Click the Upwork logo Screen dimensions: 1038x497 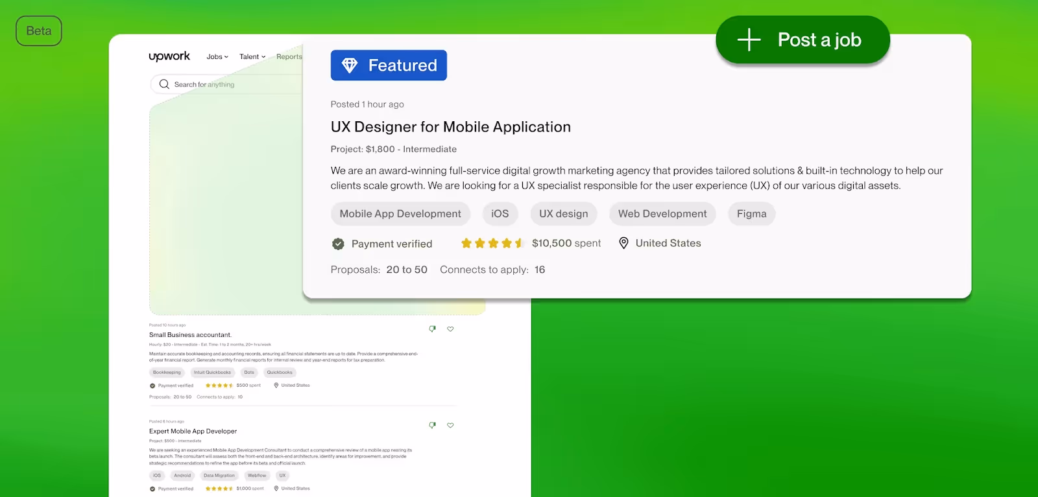[x=169, y=56]
